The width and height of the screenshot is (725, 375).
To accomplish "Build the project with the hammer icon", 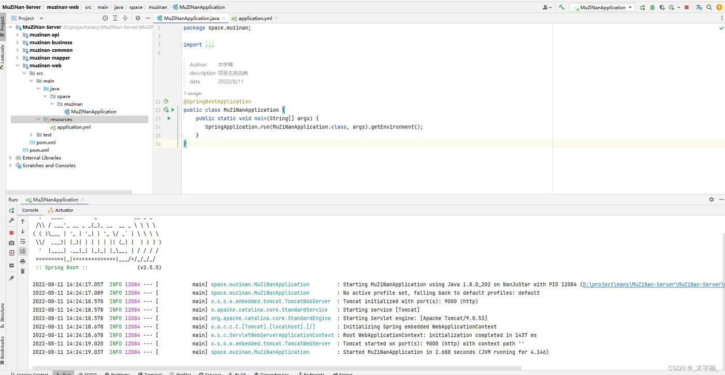I will (x=561, y=7).
